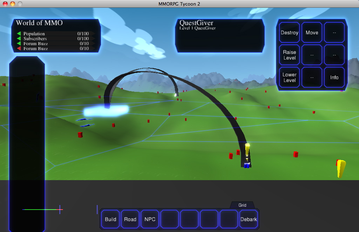Select the Road tool

pyautogui.click(x=130, y=219)
